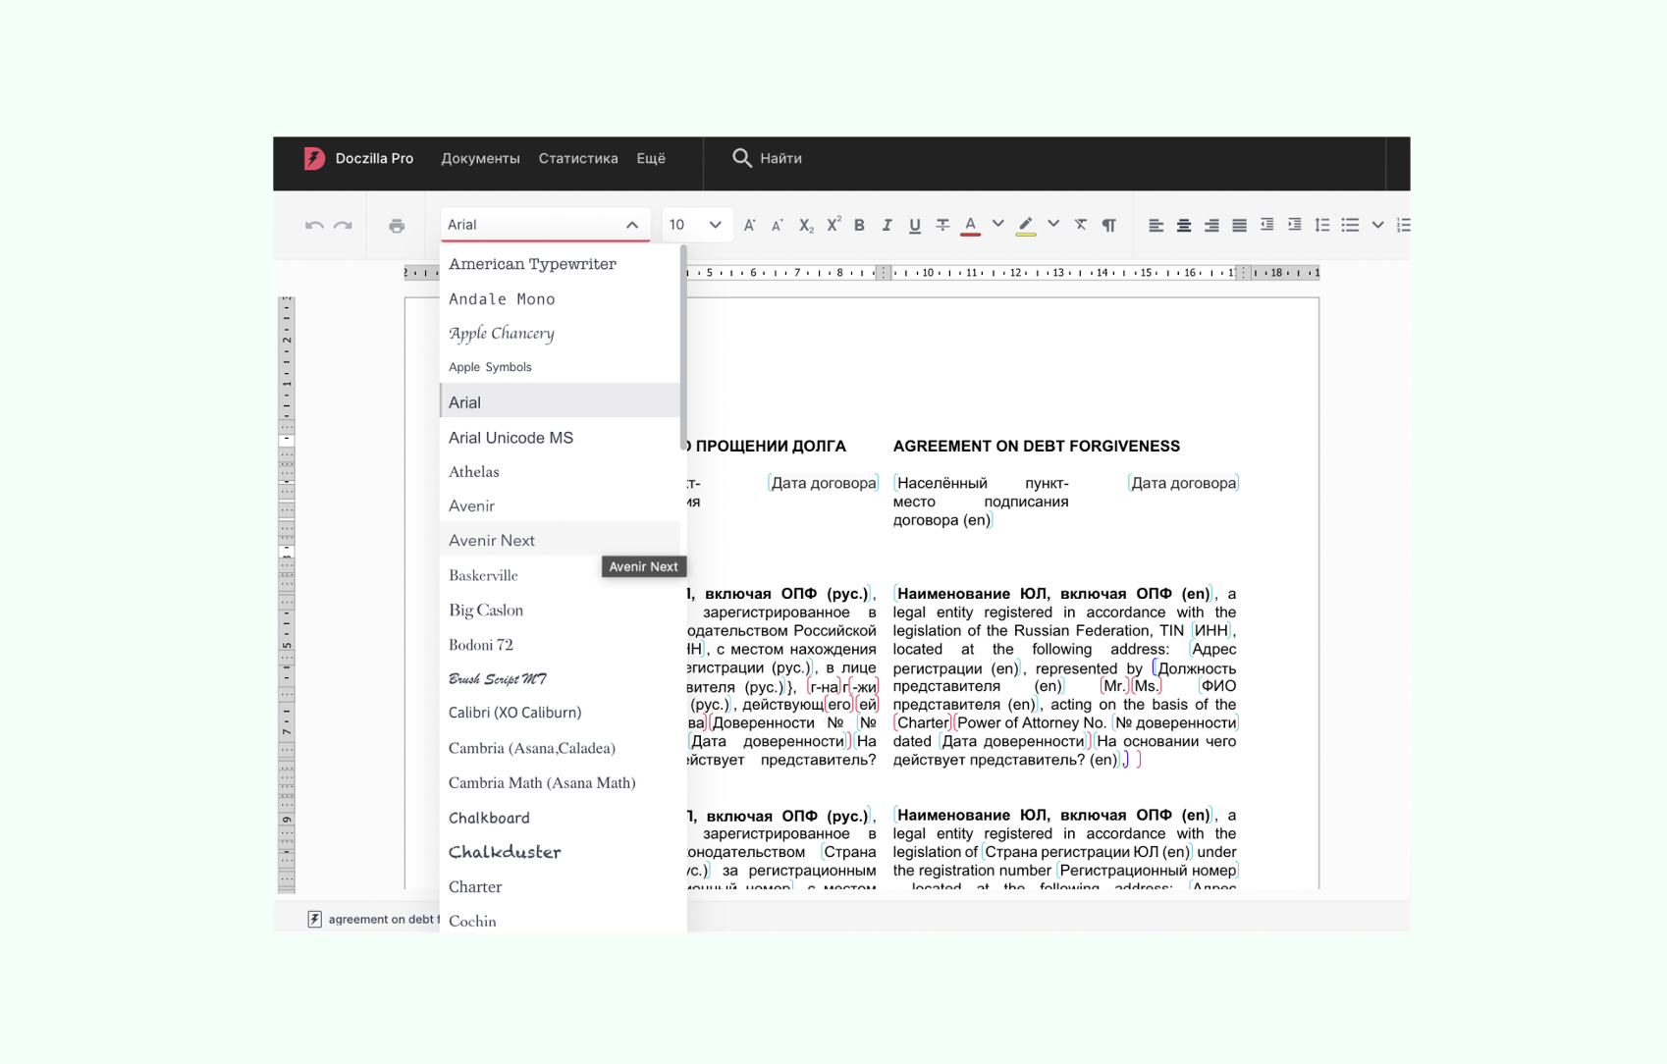Choose Cochin font

click(x=560, y=921)
